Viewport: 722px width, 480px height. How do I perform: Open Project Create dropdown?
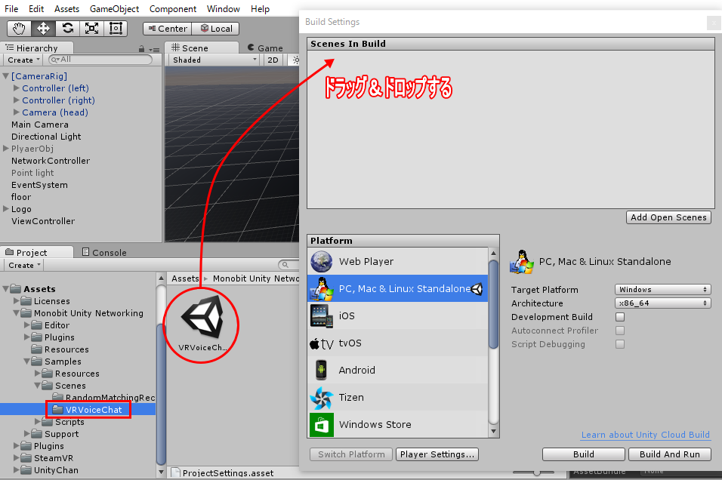tap(24, 265)
